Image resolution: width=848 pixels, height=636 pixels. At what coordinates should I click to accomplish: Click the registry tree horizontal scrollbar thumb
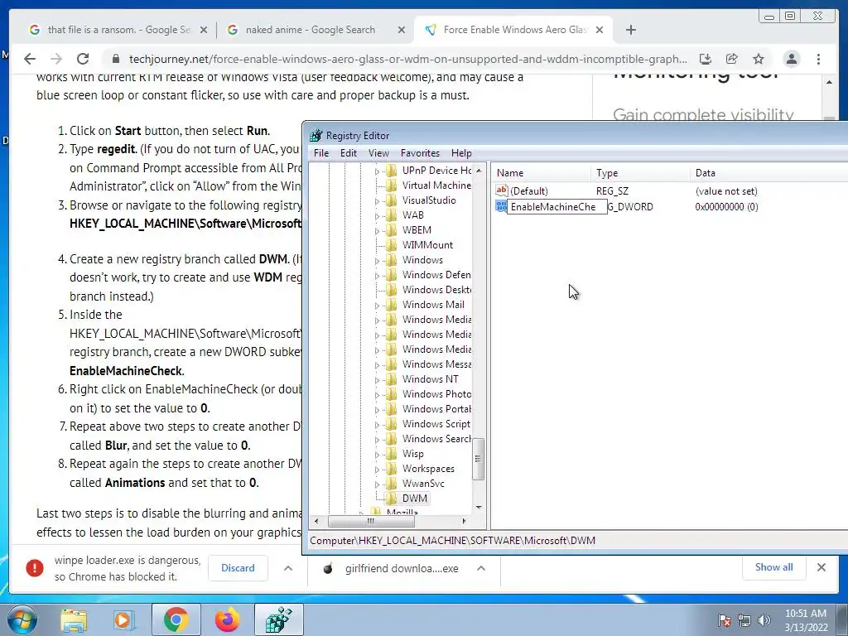tap(371, 522)
